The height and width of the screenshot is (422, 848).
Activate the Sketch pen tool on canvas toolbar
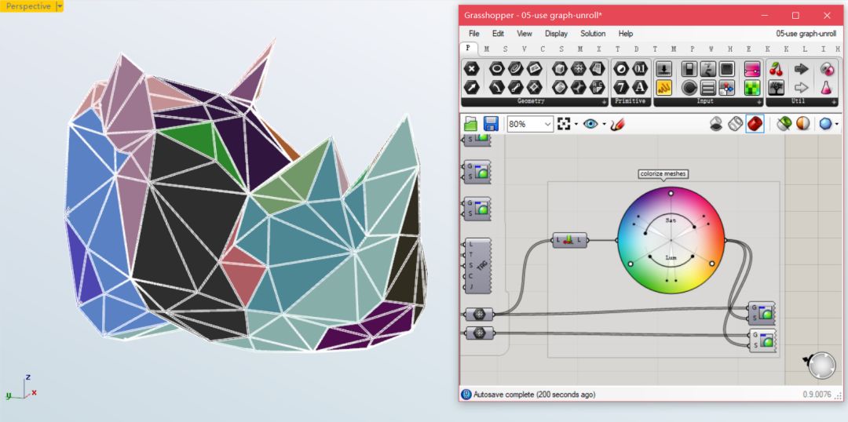point(618,124)
